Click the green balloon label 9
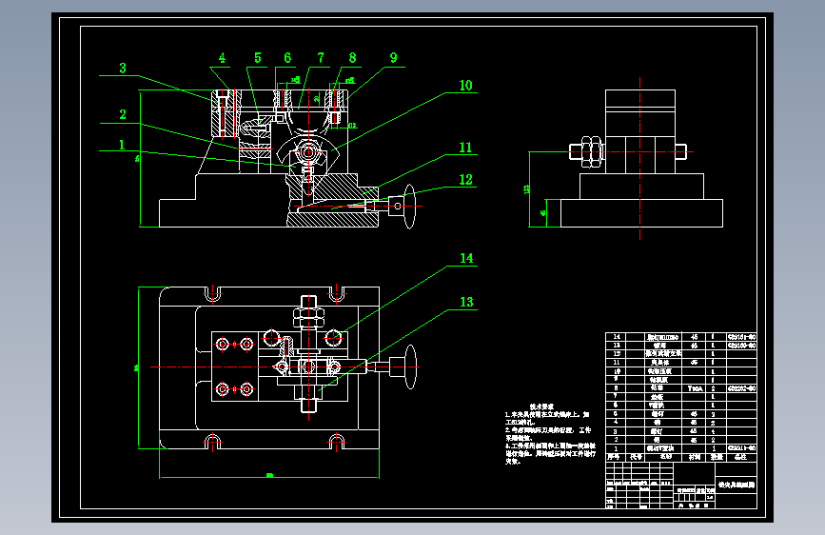825x535 pixels. tap(393, 58)
